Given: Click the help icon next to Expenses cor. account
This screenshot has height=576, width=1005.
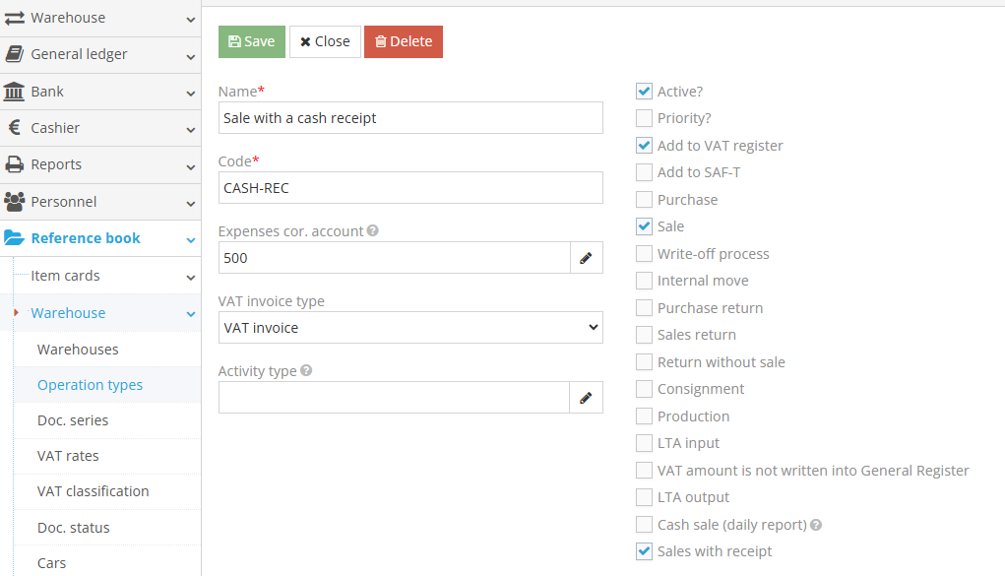Looking at the screenshot, I should tap(373, 231).
